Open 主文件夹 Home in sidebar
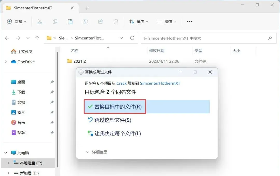Viewport: 280px width, 176px height. click(22, 52)
